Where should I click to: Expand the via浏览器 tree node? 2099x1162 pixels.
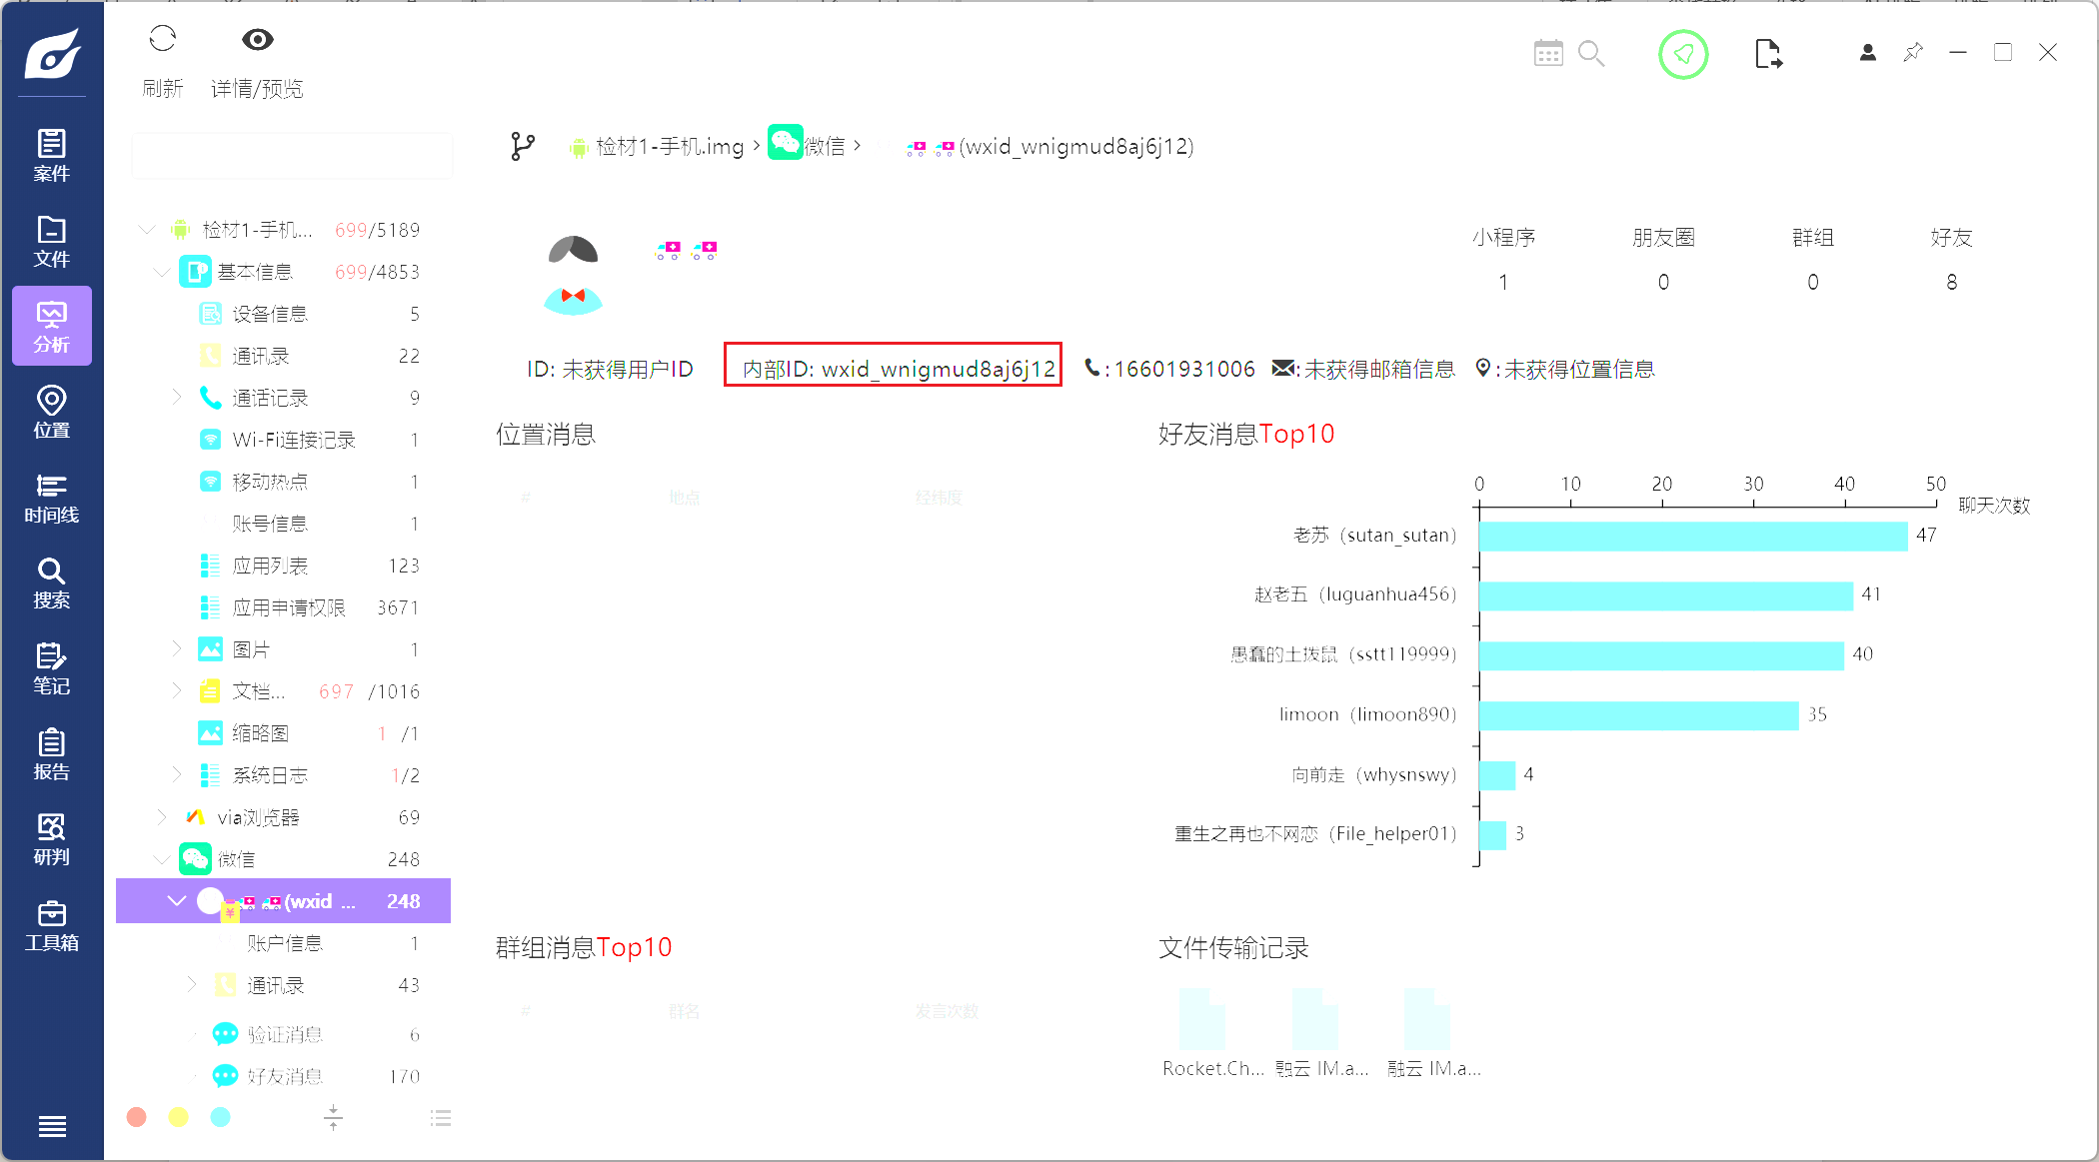pyautogui.click(x=161, y=817)
